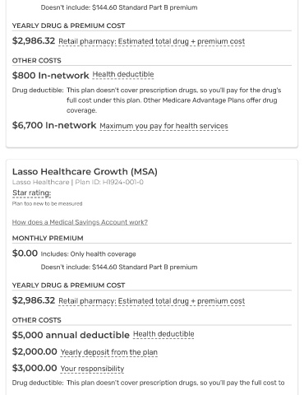Screen dimensions: 304x395
Task: Click the $6,700 In-network amount
Action: 54,125
